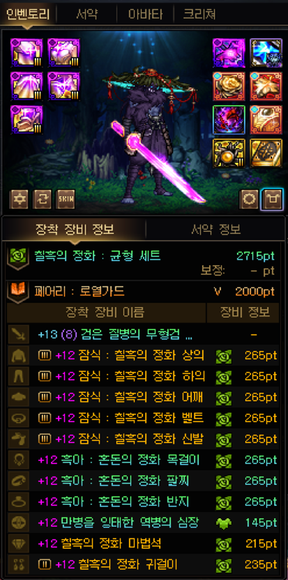This screenshot has height=580, width=288.
Task: Select the golden rose accessory slot
Action: pos(229,86)
